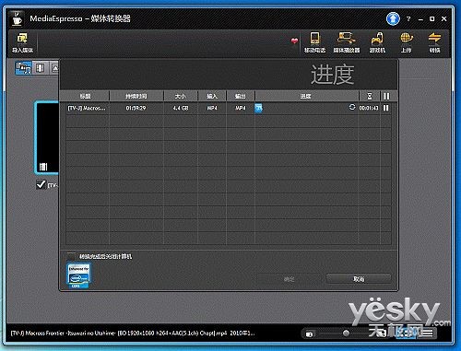The image size is (461, 351).
Task: Click the size value 4.4 GB
Action: (181, 108)
